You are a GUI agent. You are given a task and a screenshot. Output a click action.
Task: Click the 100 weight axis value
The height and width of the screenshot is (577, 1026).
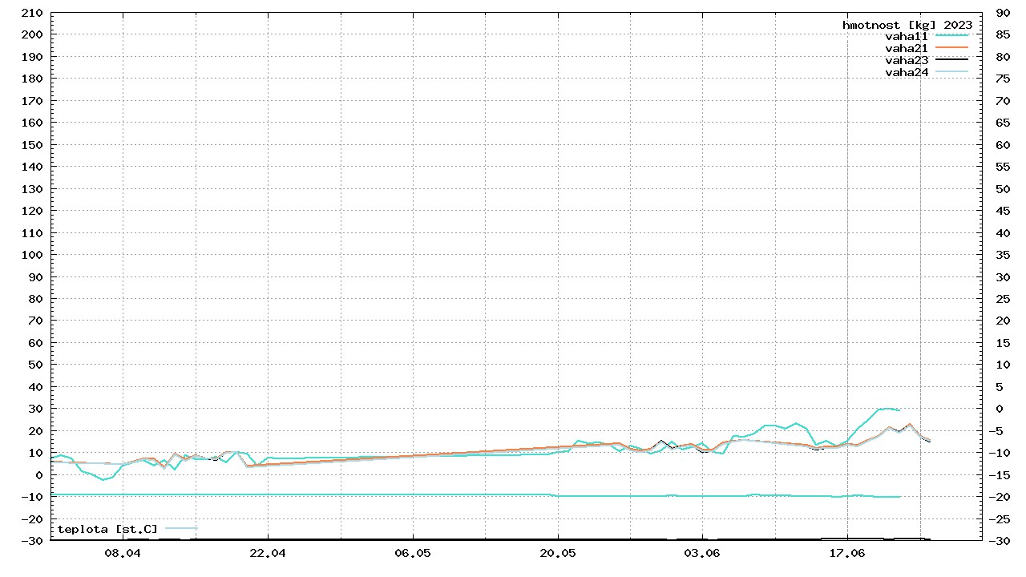pyautogui.click(x=33, y=255)
